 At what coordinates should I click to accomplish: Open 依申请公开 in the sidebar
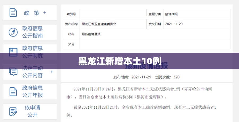[x=30, y=111]
